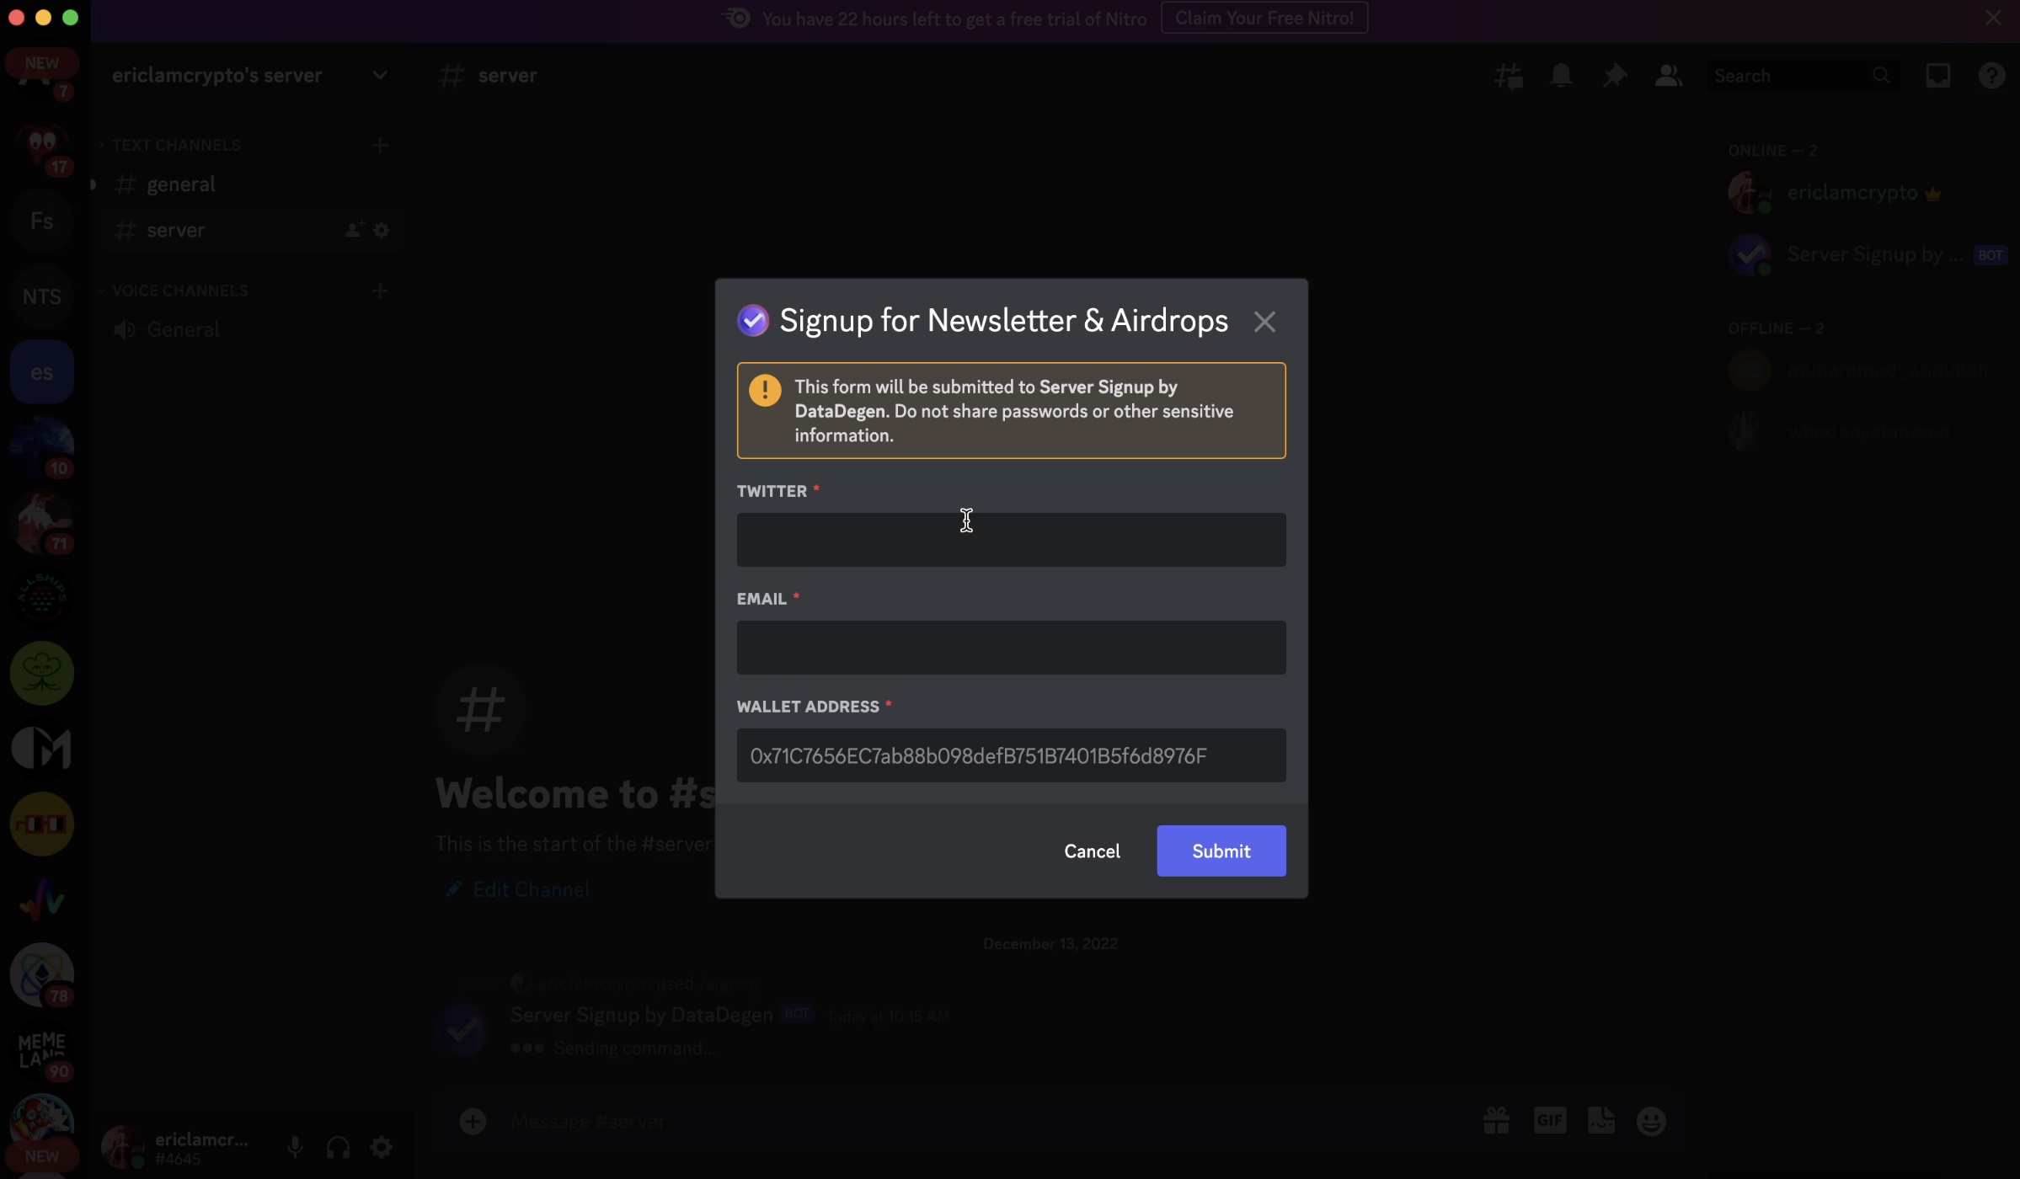Toggle the member list
2020x1179 pixels.
[x=1668, y=76]
